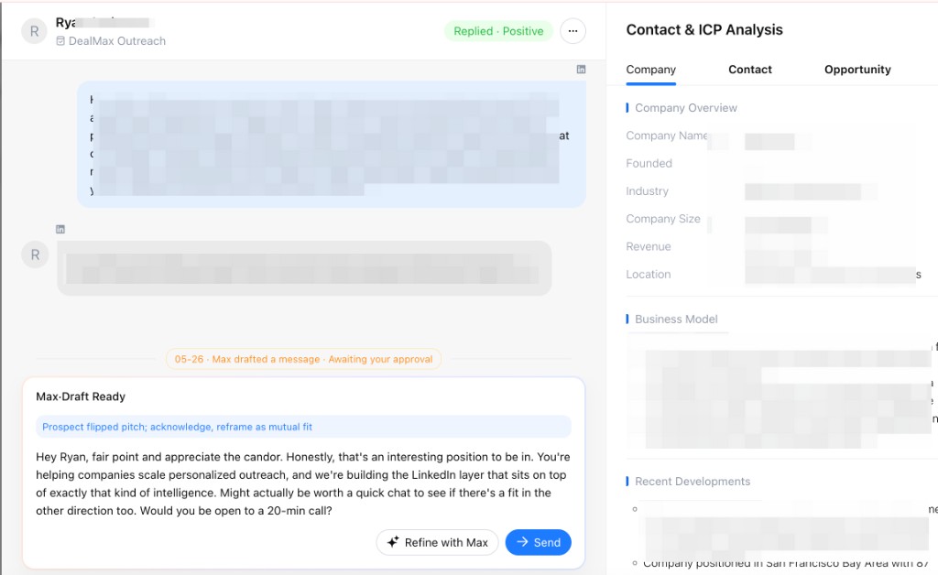Refine the draft with Max
This screenshot has height=575, width=938.
pyautogui.click(x=437, y=542)
